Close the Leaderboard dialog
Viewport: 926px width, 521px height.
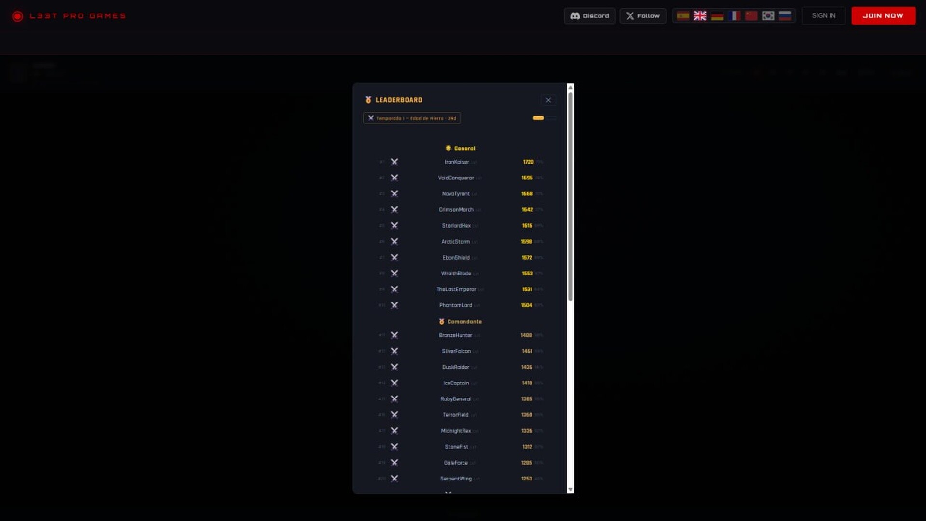548,100
